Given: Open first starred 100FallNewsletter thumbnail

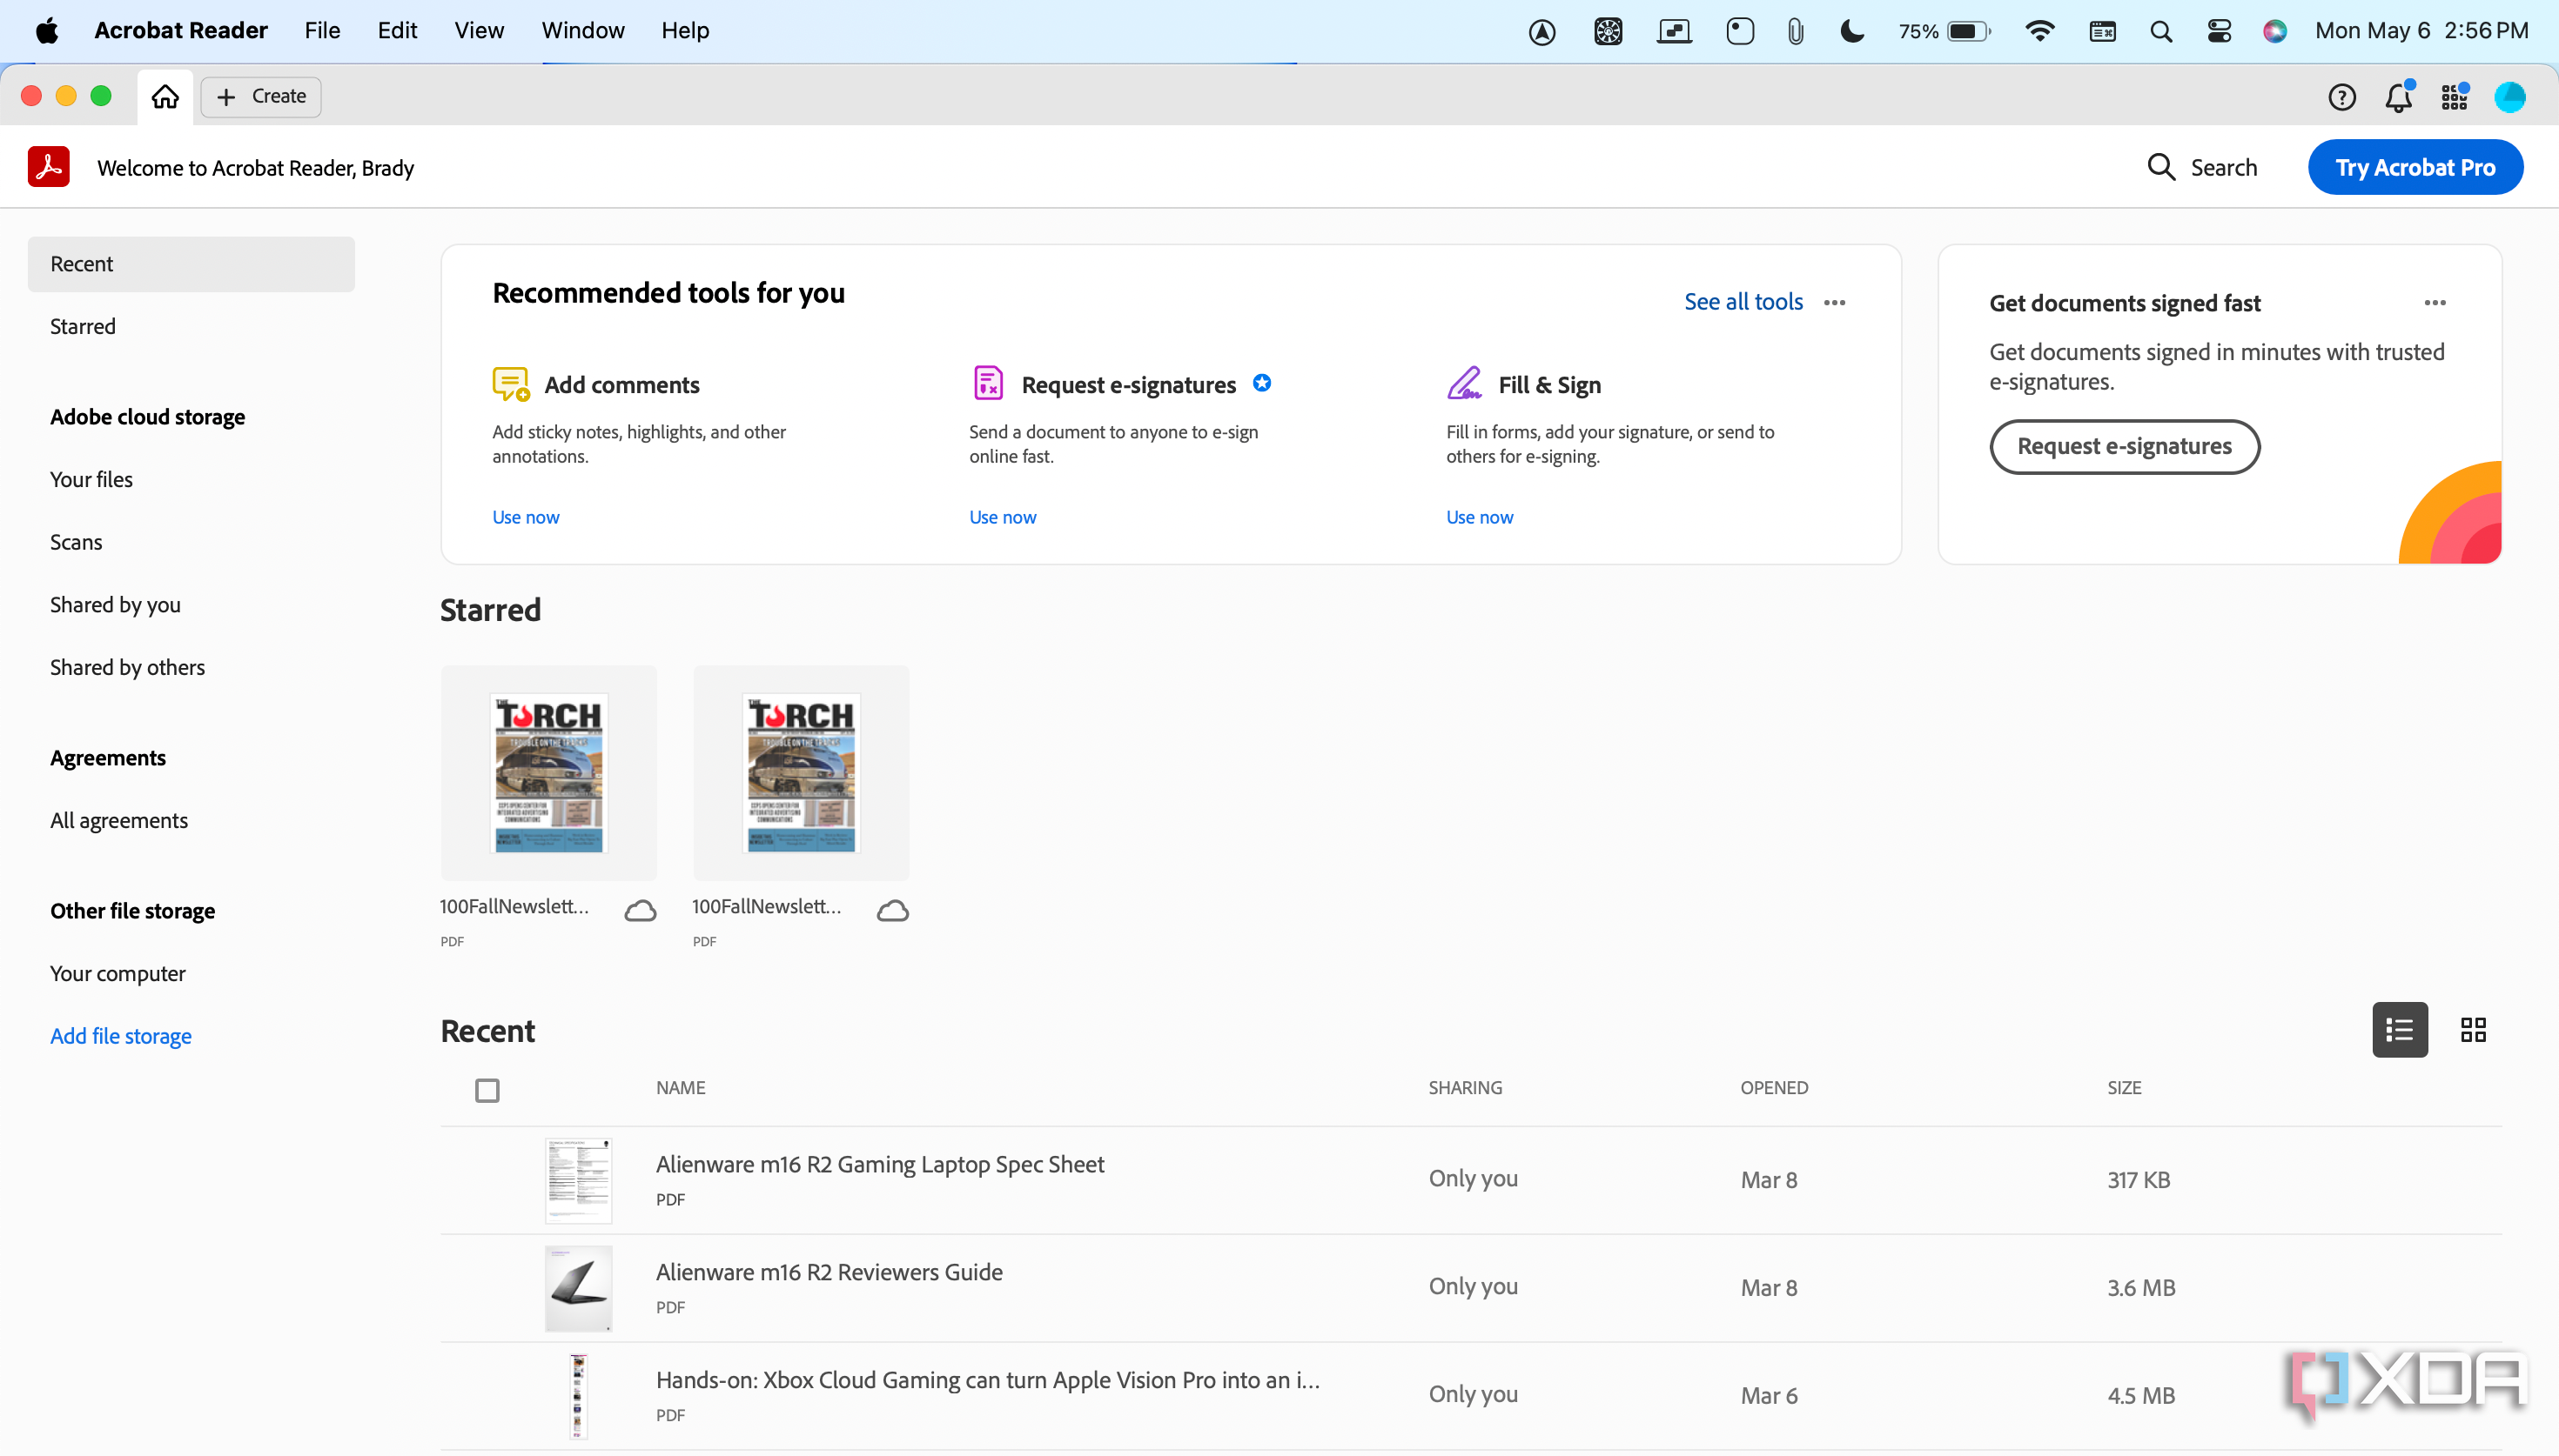Looking at the screenshot, I should coord(549,773).
